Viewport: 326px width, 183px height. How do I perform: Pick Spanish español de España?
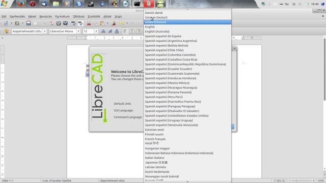[187, 36]
